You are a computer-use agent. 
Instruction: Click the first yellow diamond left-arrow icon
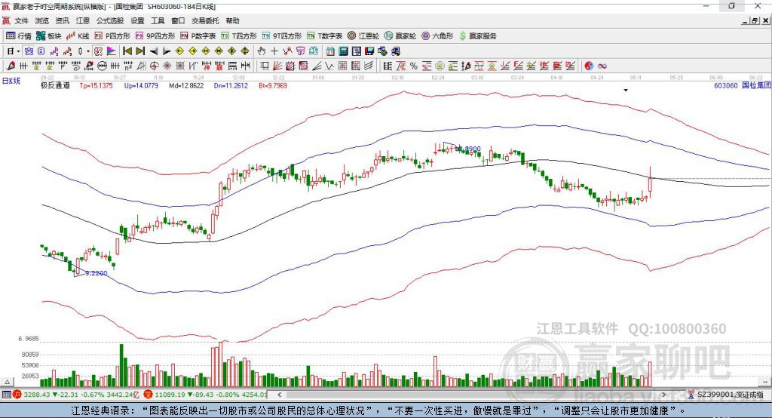[x=179, y=51]
